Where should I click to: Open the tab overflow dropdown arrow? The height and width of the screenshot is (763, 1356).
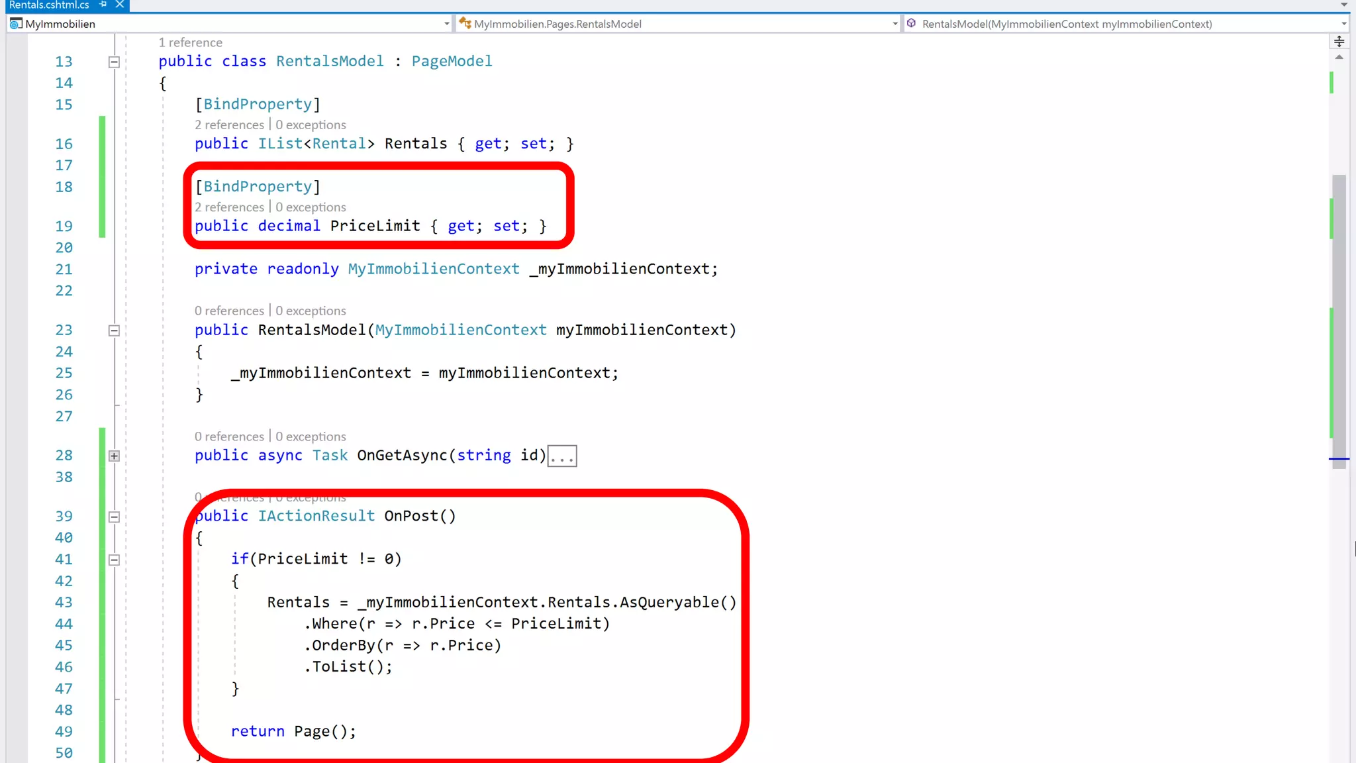point(1344,5)
